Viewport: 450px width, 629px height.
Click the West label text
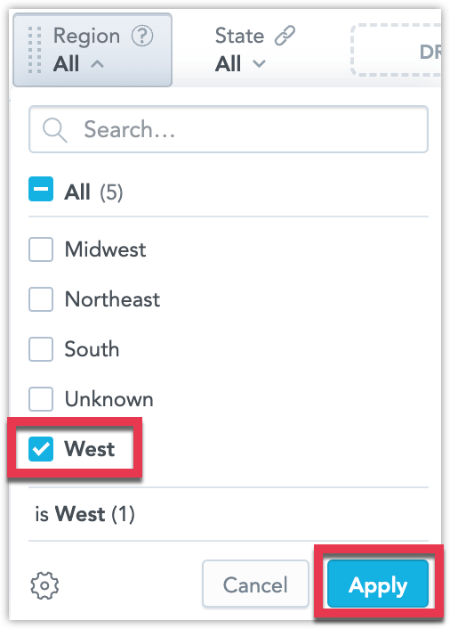(90, 449)
